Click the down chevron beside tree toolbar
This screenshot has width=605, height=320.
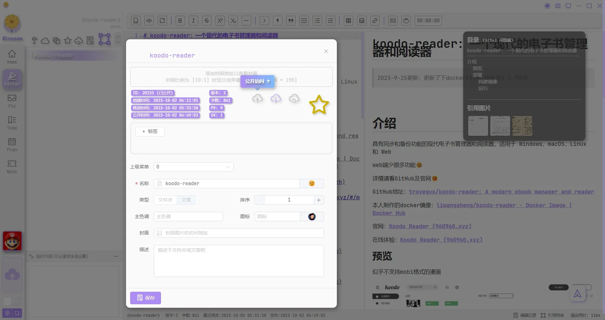118,42
